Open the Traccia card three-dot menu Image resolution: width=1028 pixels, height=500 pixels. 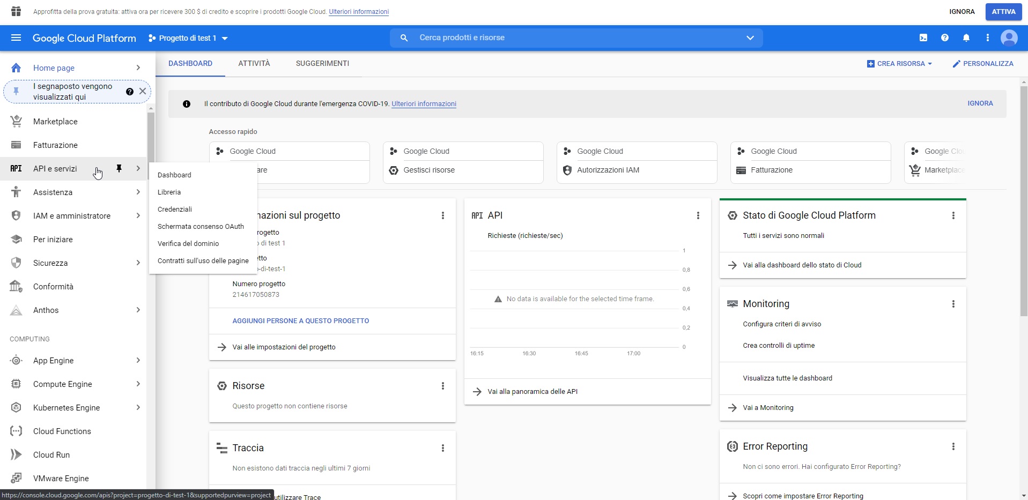point(442,448)
